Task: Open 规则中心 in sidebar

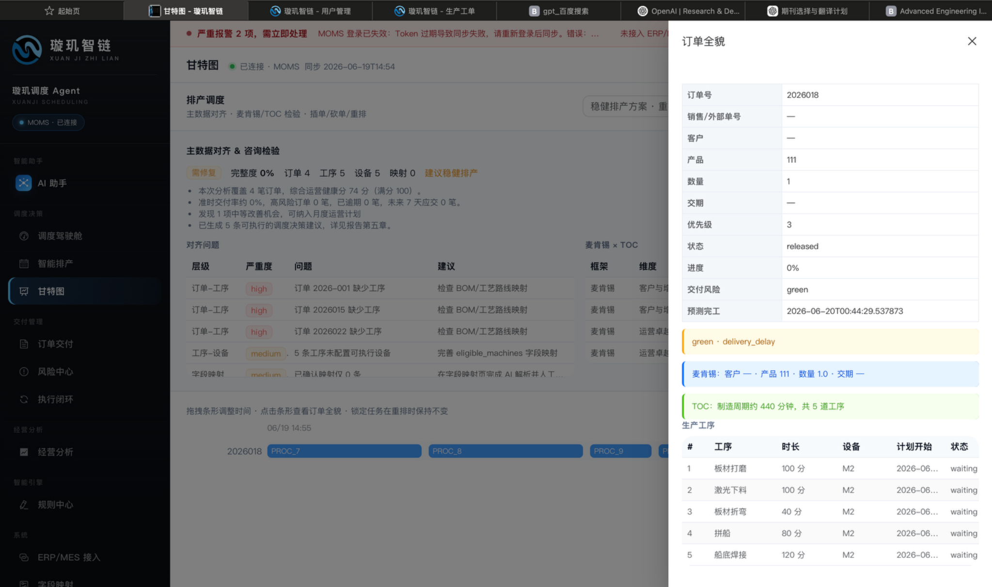Action: 85,505
